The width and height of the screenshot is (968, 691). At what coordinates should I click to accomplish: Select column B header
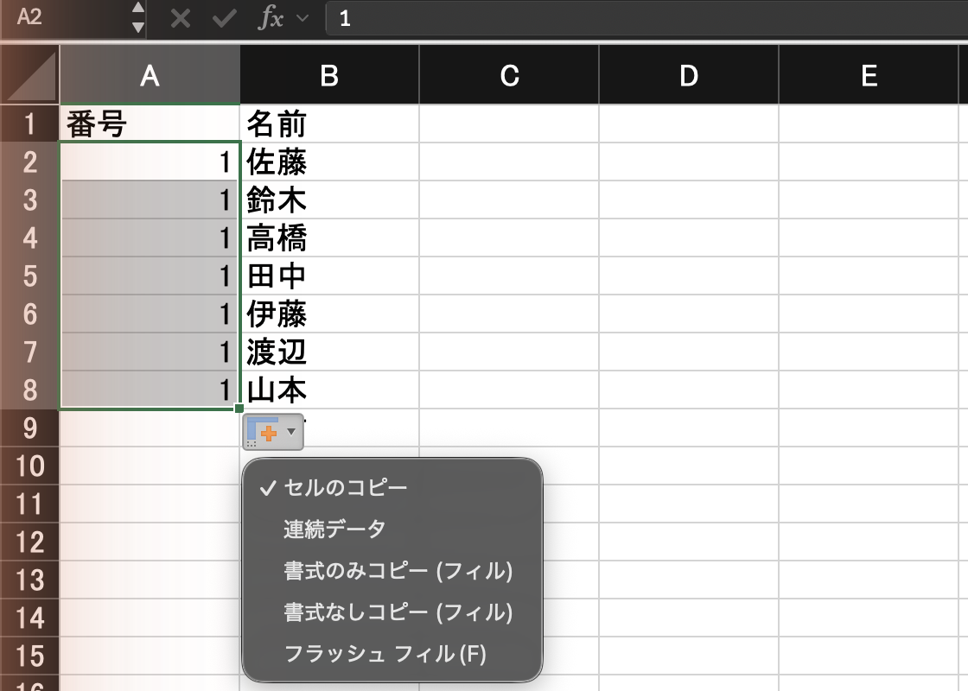click(x=329, y=75)
